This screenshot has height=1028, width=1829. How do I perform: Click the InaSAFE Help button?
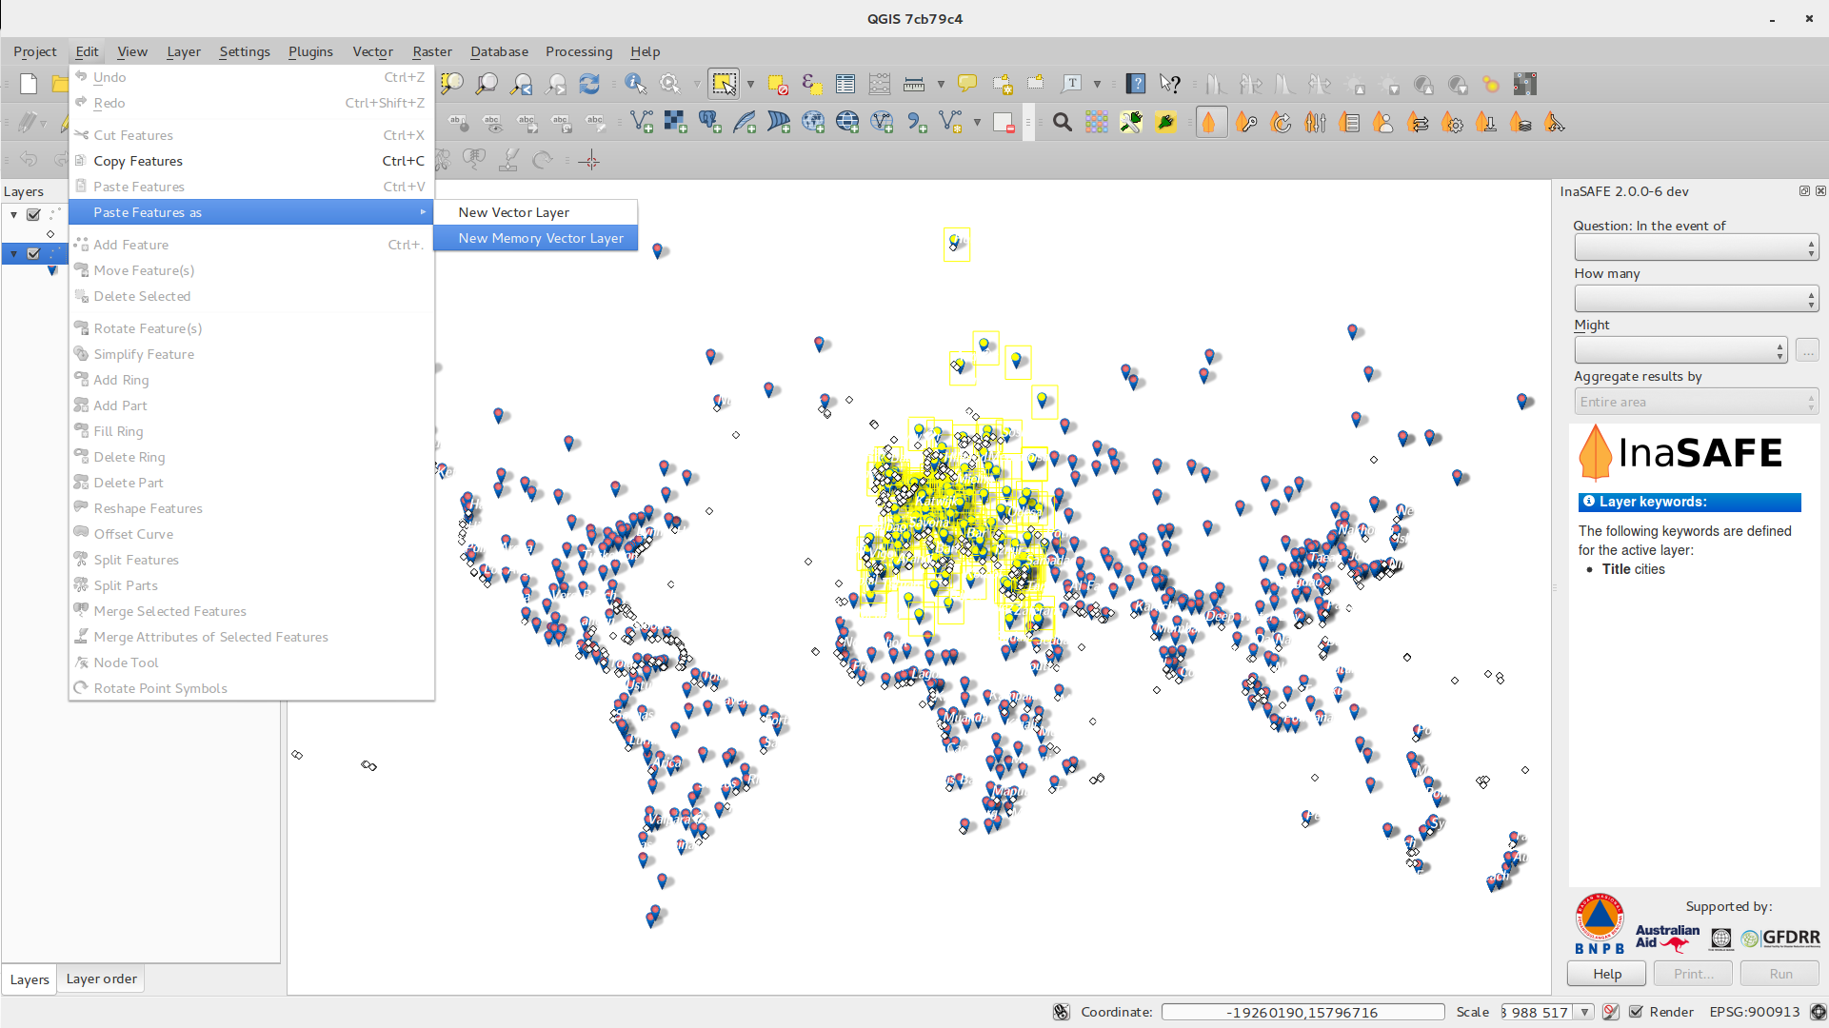[1606, 974]
